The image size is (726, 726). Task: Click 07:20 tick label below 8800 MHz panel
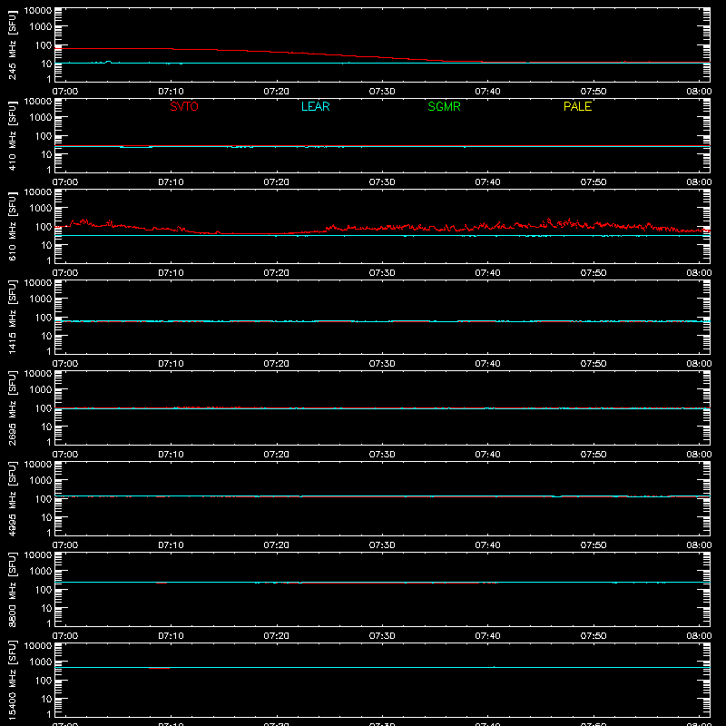pos(277,636)
